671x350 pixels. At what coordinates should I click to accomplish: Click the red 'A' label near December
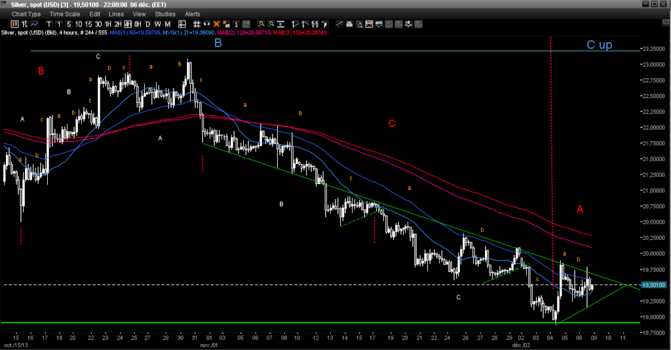point(580,209)
